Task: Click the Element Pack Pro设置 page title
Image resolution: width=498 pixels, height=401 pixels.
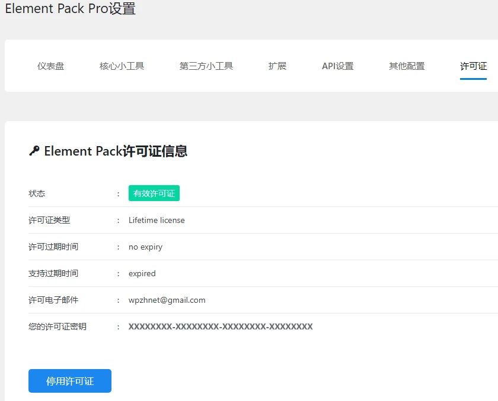Action: pyautogui.click(x=70, y=9)
